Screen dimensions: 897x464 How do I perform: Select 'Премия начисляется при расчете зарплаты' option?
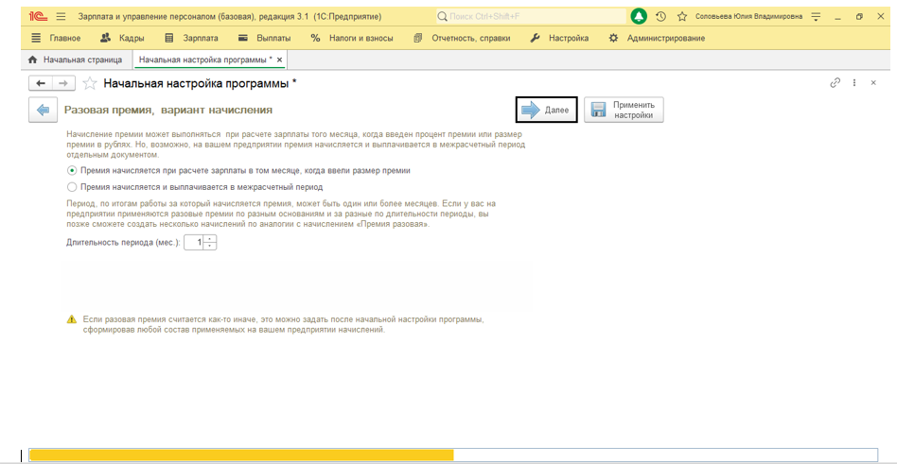72,171
